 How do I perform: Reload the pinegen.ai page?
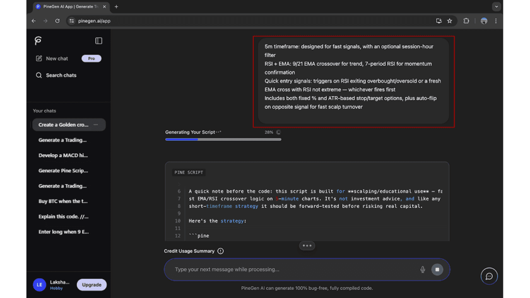coord(57,21)
